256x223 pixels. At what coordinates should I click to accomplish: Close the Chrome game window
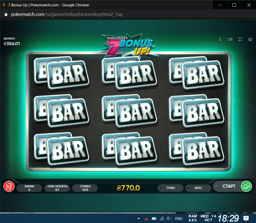point(249,5)
